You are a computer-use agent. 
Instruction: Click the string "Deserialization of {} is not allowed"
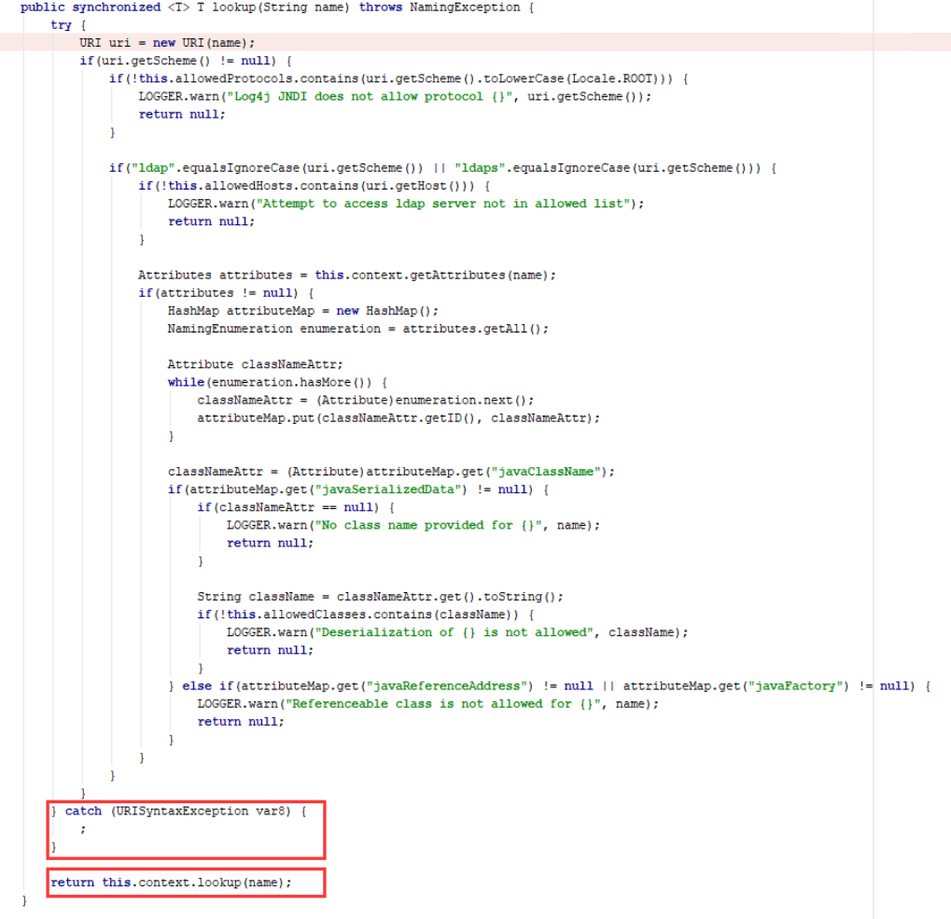pos(454,632)
